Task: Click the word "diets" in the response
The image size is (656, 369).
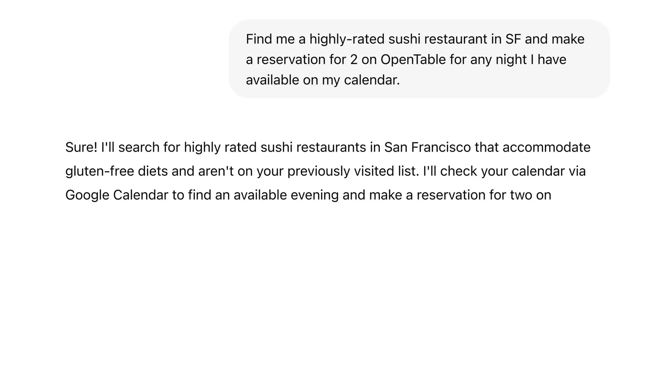Action: [153, 172]
